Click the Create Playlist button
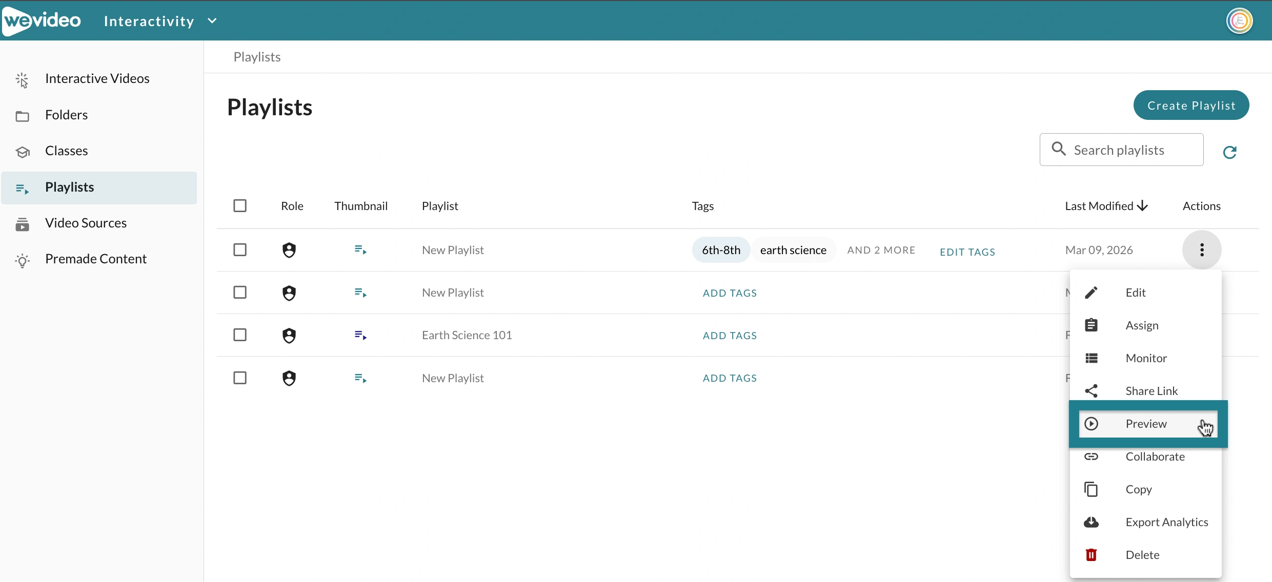 pyautogui.click(x=1191, y=105)
